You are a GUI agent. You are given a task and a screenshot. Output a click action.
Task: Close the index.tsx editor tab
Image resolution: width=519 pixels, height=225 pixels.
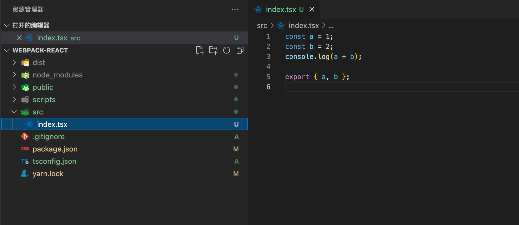pos(312,10)
